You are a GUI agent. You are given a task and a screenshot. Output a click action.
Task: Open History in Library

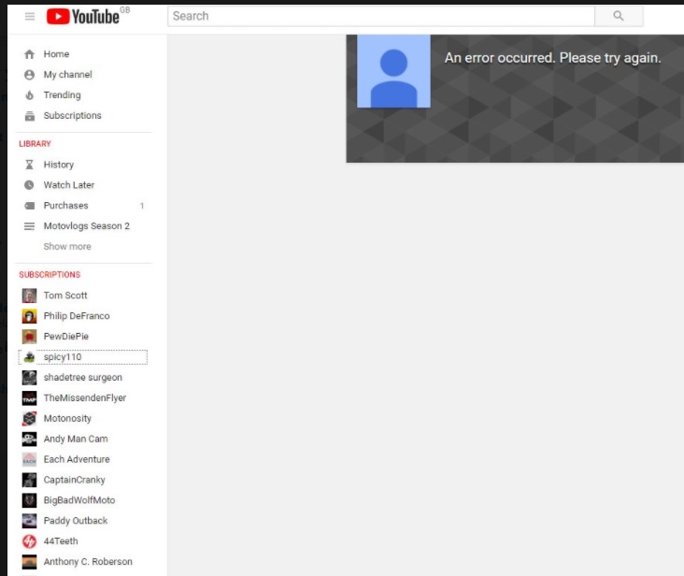pos(59,165)
